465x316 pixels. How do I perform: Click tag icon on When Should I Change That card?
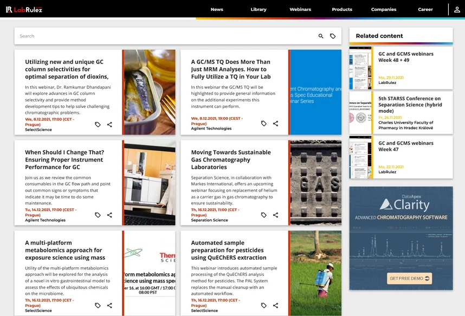[x=98, y=215]
